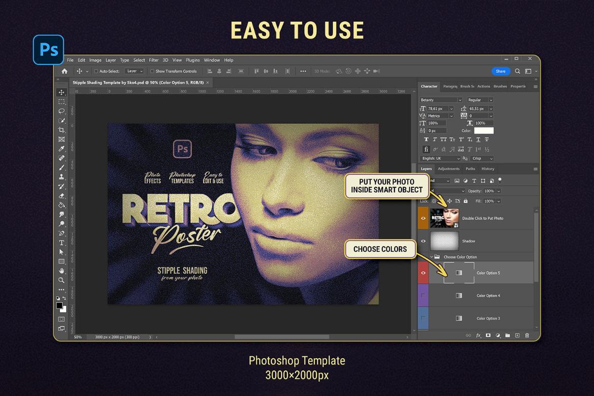Switch to the Adjustments tab
Screen dimensions: 594x396
[448, 169]
